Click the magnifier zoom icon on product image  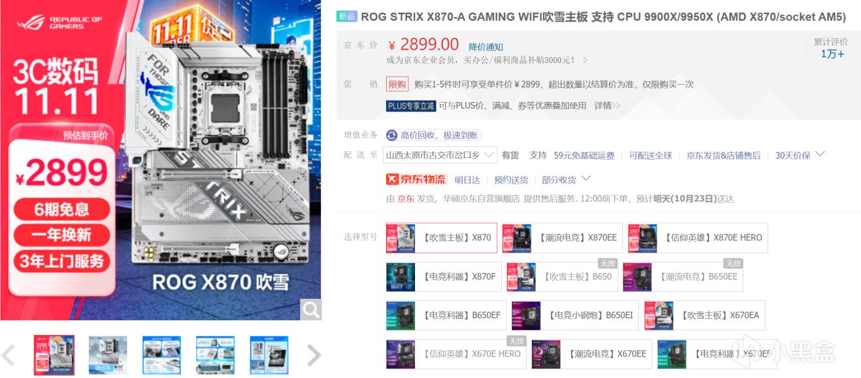311,309
